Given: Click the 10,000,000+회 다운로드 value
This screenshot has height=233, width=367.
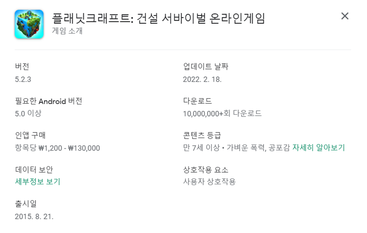Looking at the screenshot, I should [x=222, y=113].
